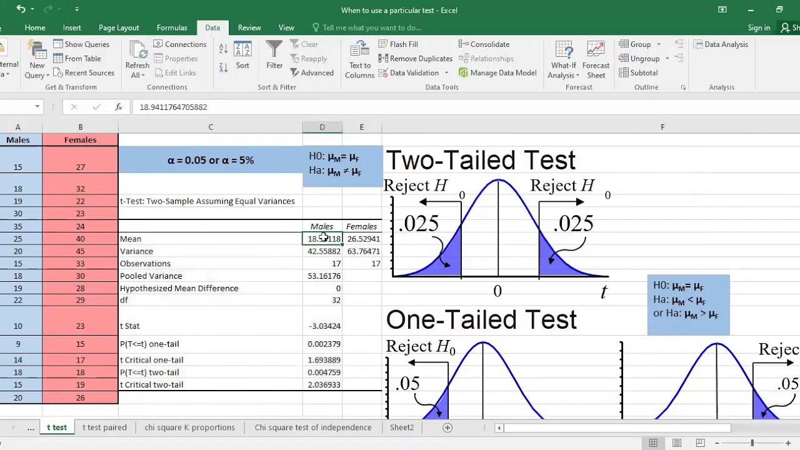Click the horizontal scrollbar thumb
800x450 pixels.
(x=617, y=428)
